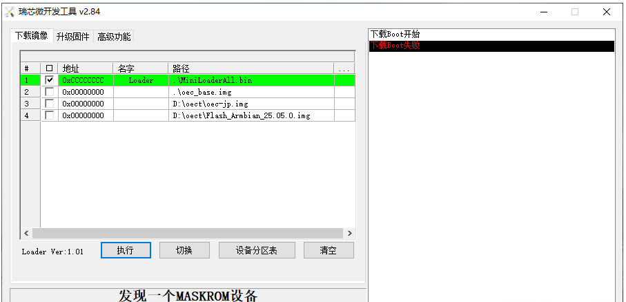Uncheck the Loader row checkbox
This screenshot has height=302, width=626.
(x=50, y=80)
